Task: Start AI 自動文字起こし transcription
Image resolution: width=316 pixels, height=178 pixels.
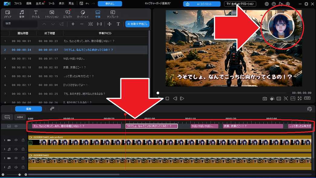Action: 137,24
